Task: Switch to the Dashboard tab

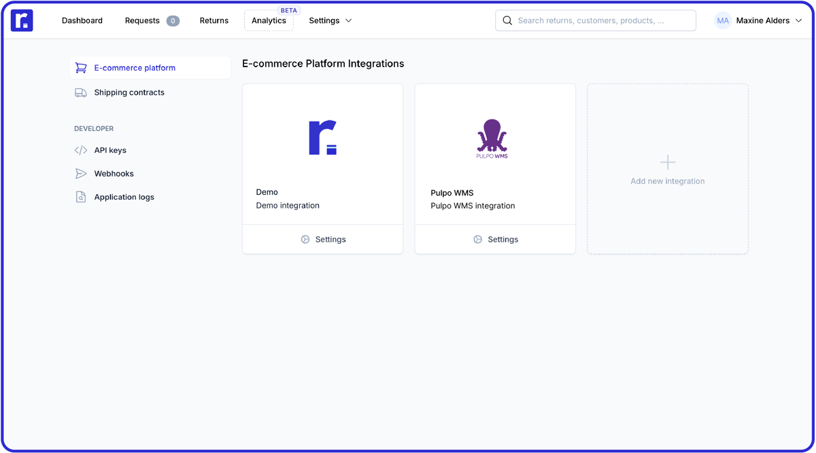Action: pos(82,20)
